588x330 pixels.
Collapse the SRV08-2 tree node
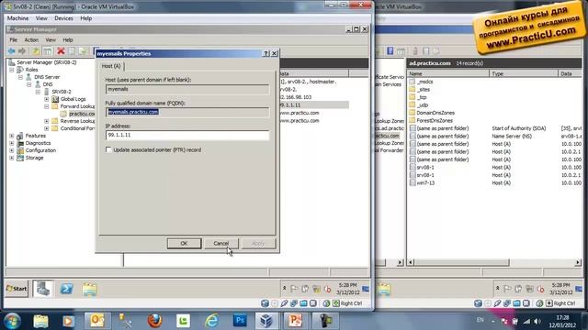38,92
